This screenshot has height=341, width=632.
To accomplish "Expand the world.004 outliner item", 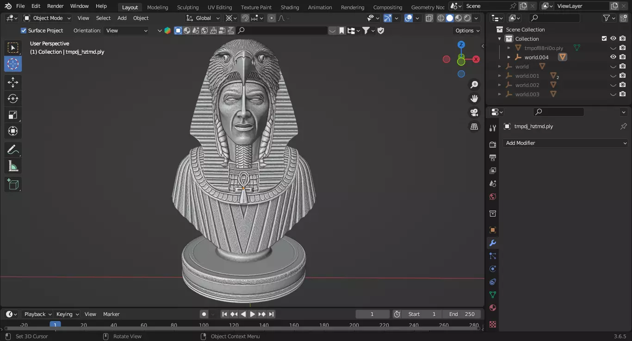I will [509, 57].
